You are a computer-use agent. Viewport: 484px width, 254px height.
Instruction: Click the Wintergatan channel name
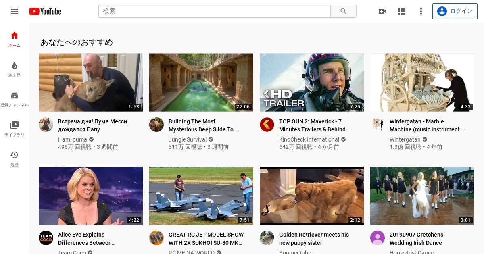[405, 139]
